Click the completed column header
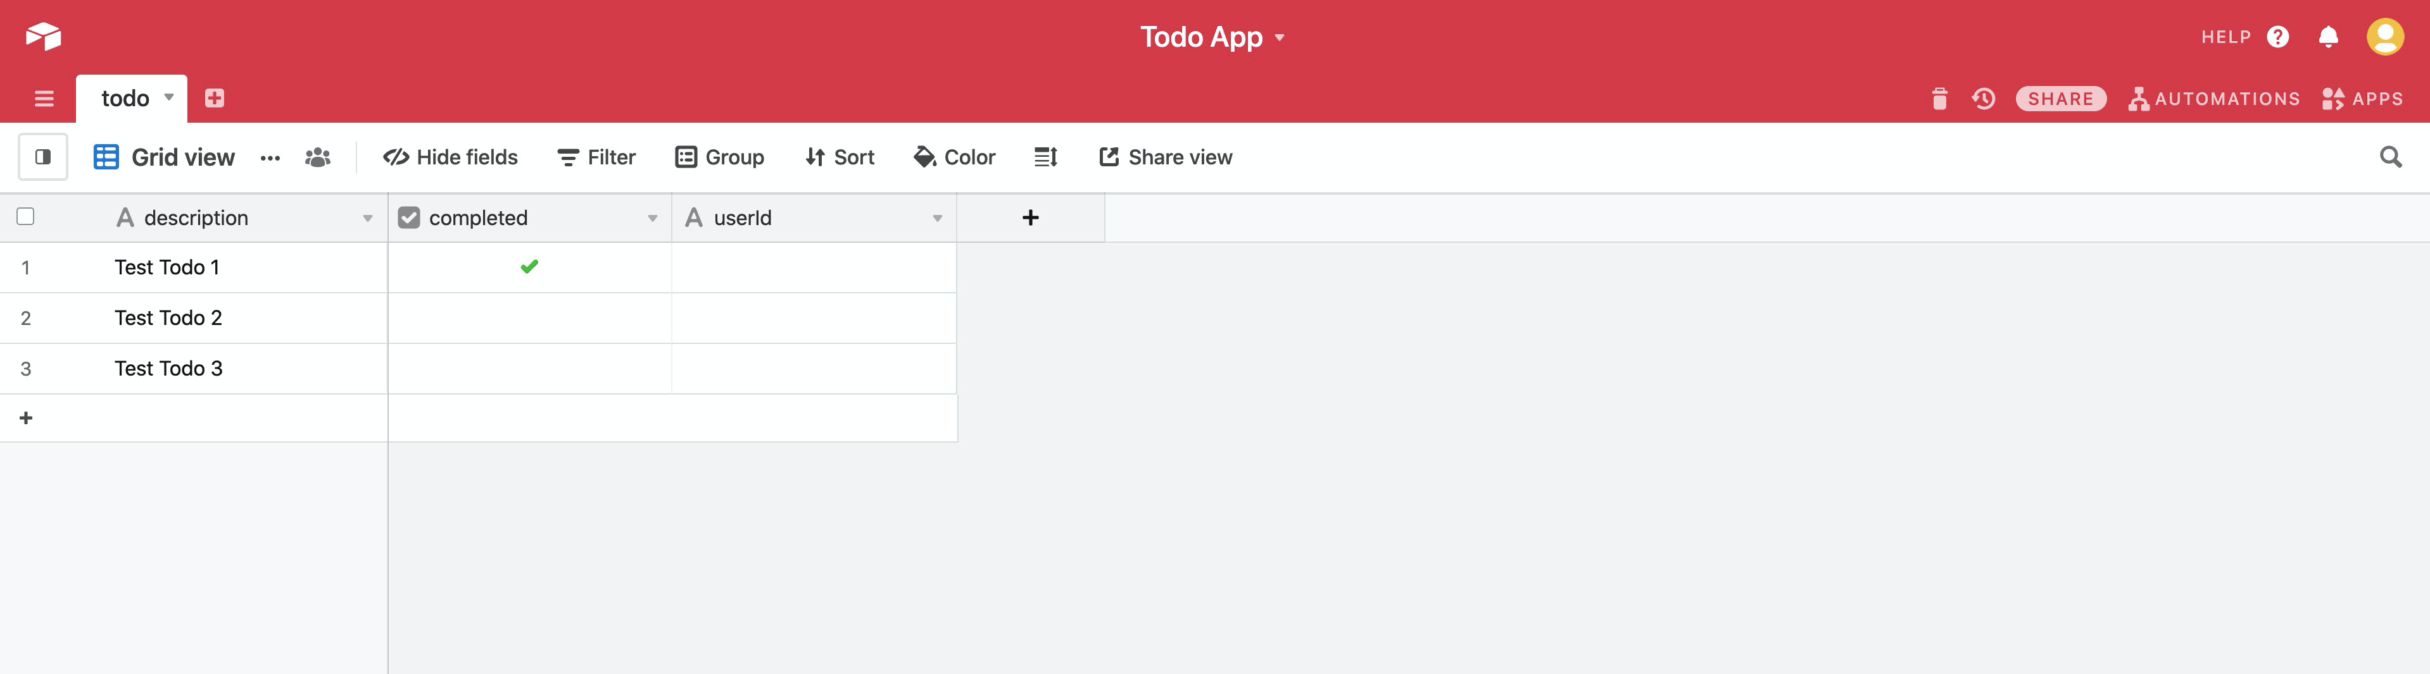 click(529, 218)
